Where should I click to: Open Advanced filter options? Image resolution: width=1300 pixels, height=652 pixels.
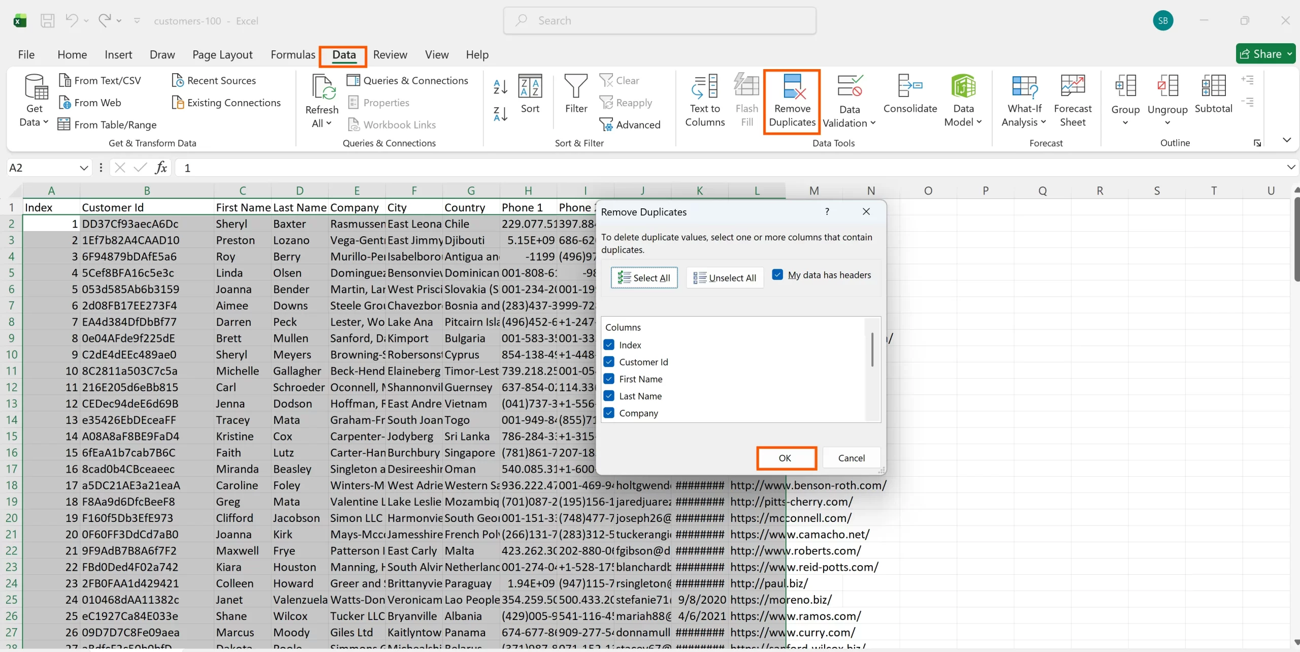coord(630,125)
